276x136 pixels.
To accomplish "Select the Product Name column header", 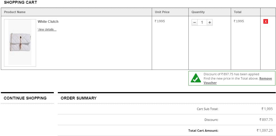I will pyautogui.click(x=15, y=12).
